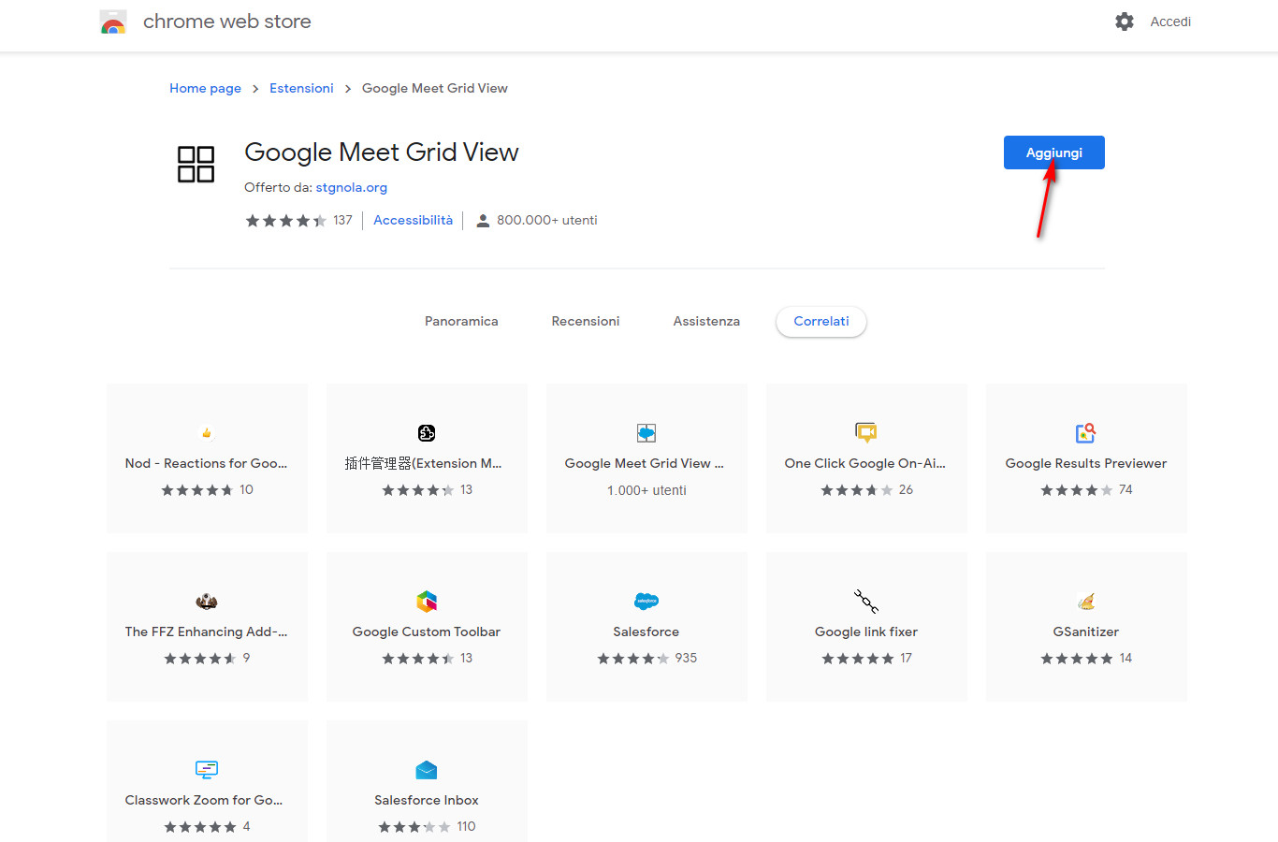Click the Classwork Zoom monitor icon

point(207,770)
